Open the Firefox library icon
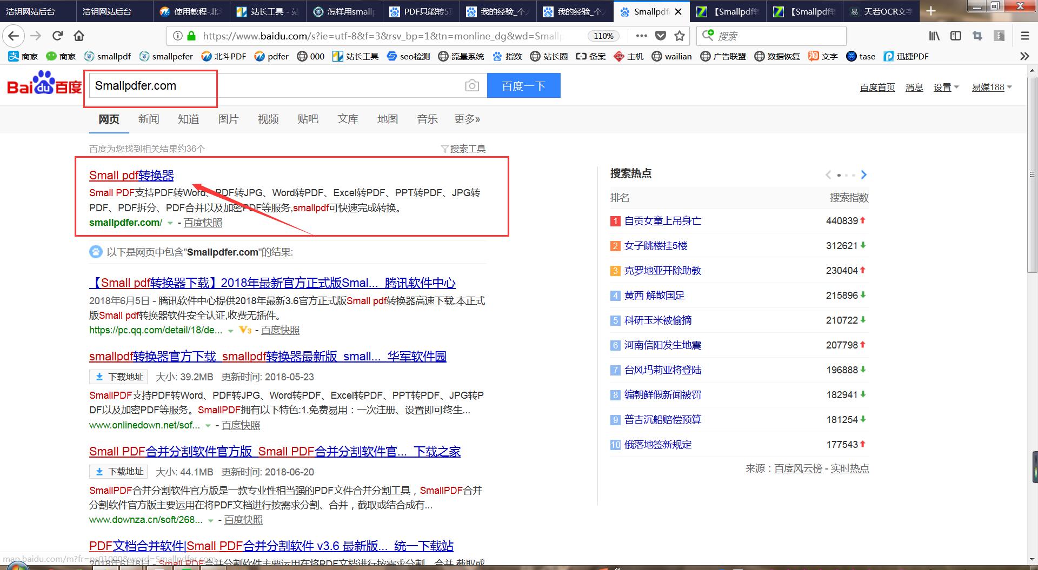 934,36
